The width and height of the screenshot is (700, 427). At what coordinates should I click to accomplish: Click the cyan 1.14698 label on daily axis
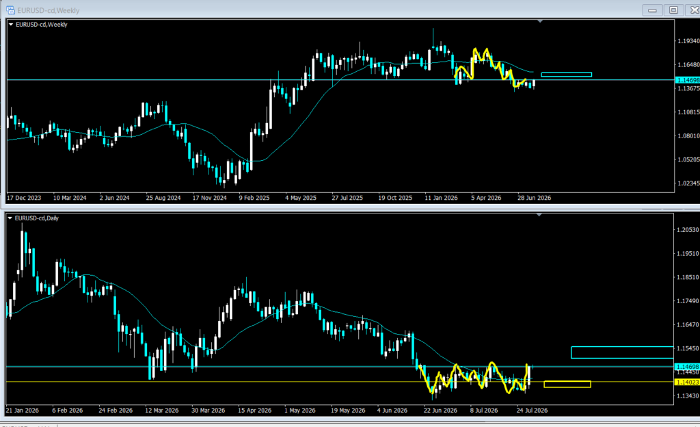[x=688, y=367]
